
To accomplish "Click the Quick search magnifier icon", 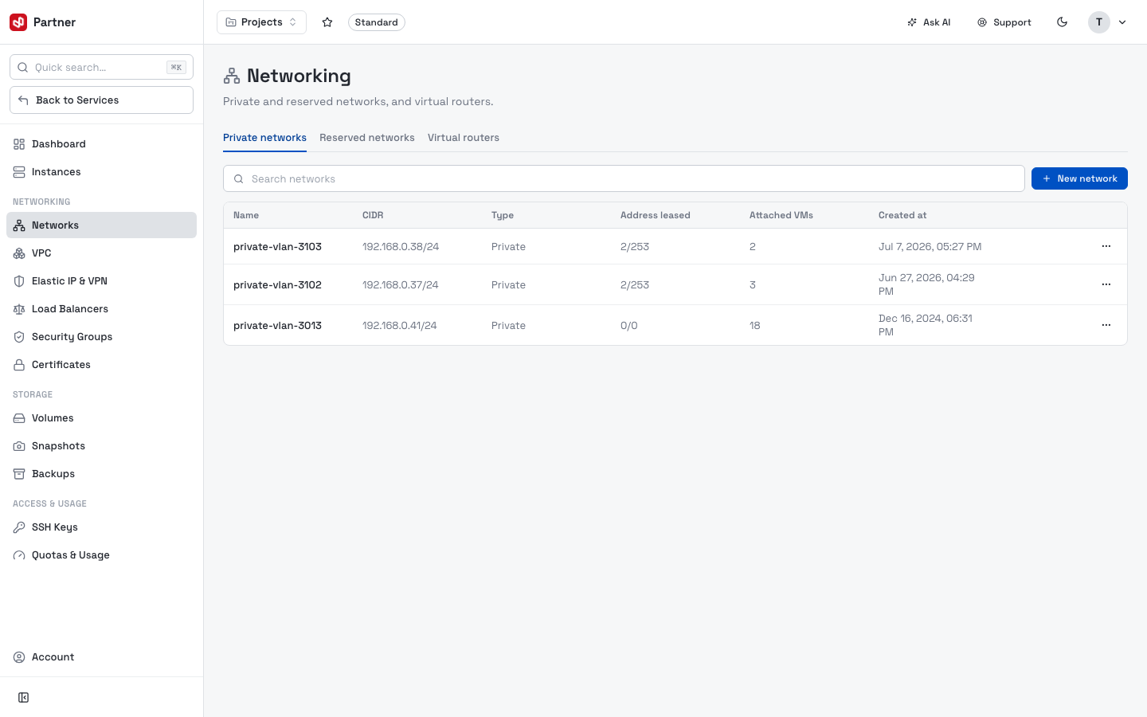I will coord(23,68).
